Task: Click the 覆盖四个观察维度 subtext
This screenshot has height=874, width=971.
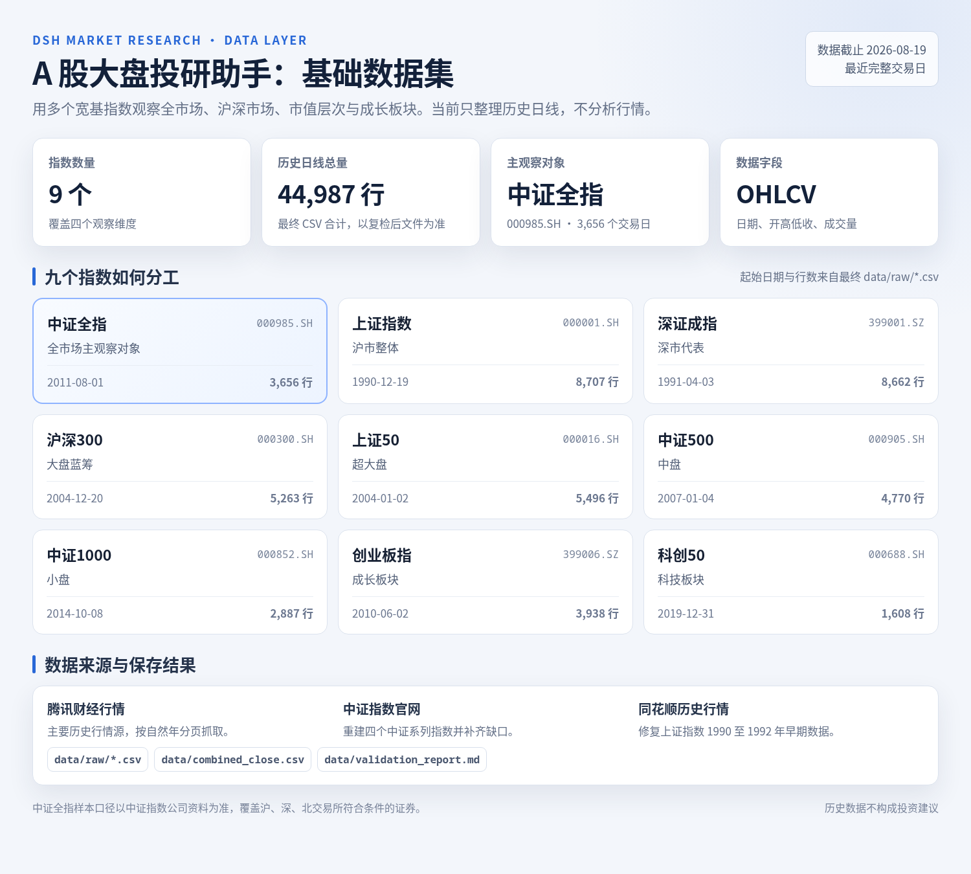Action: click(x=93, y=224)
